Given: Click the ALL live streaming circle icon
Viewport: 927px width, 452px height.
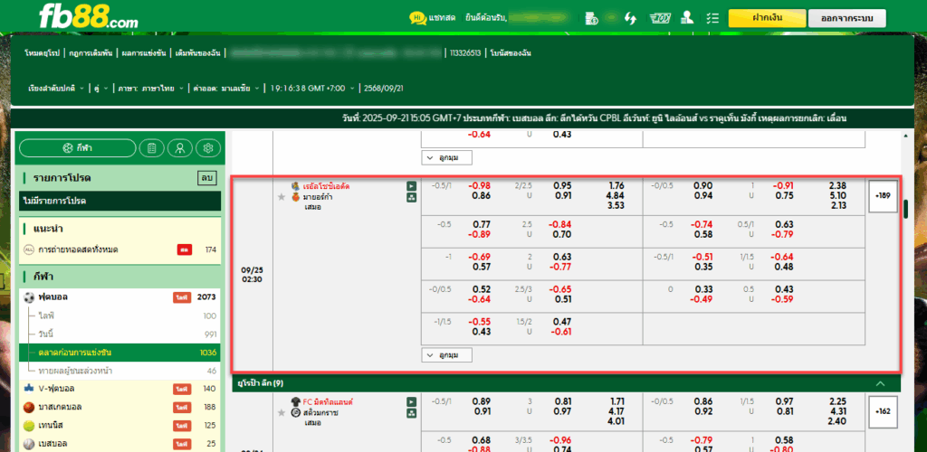Looking at the screenshot, I should [29, 250].
